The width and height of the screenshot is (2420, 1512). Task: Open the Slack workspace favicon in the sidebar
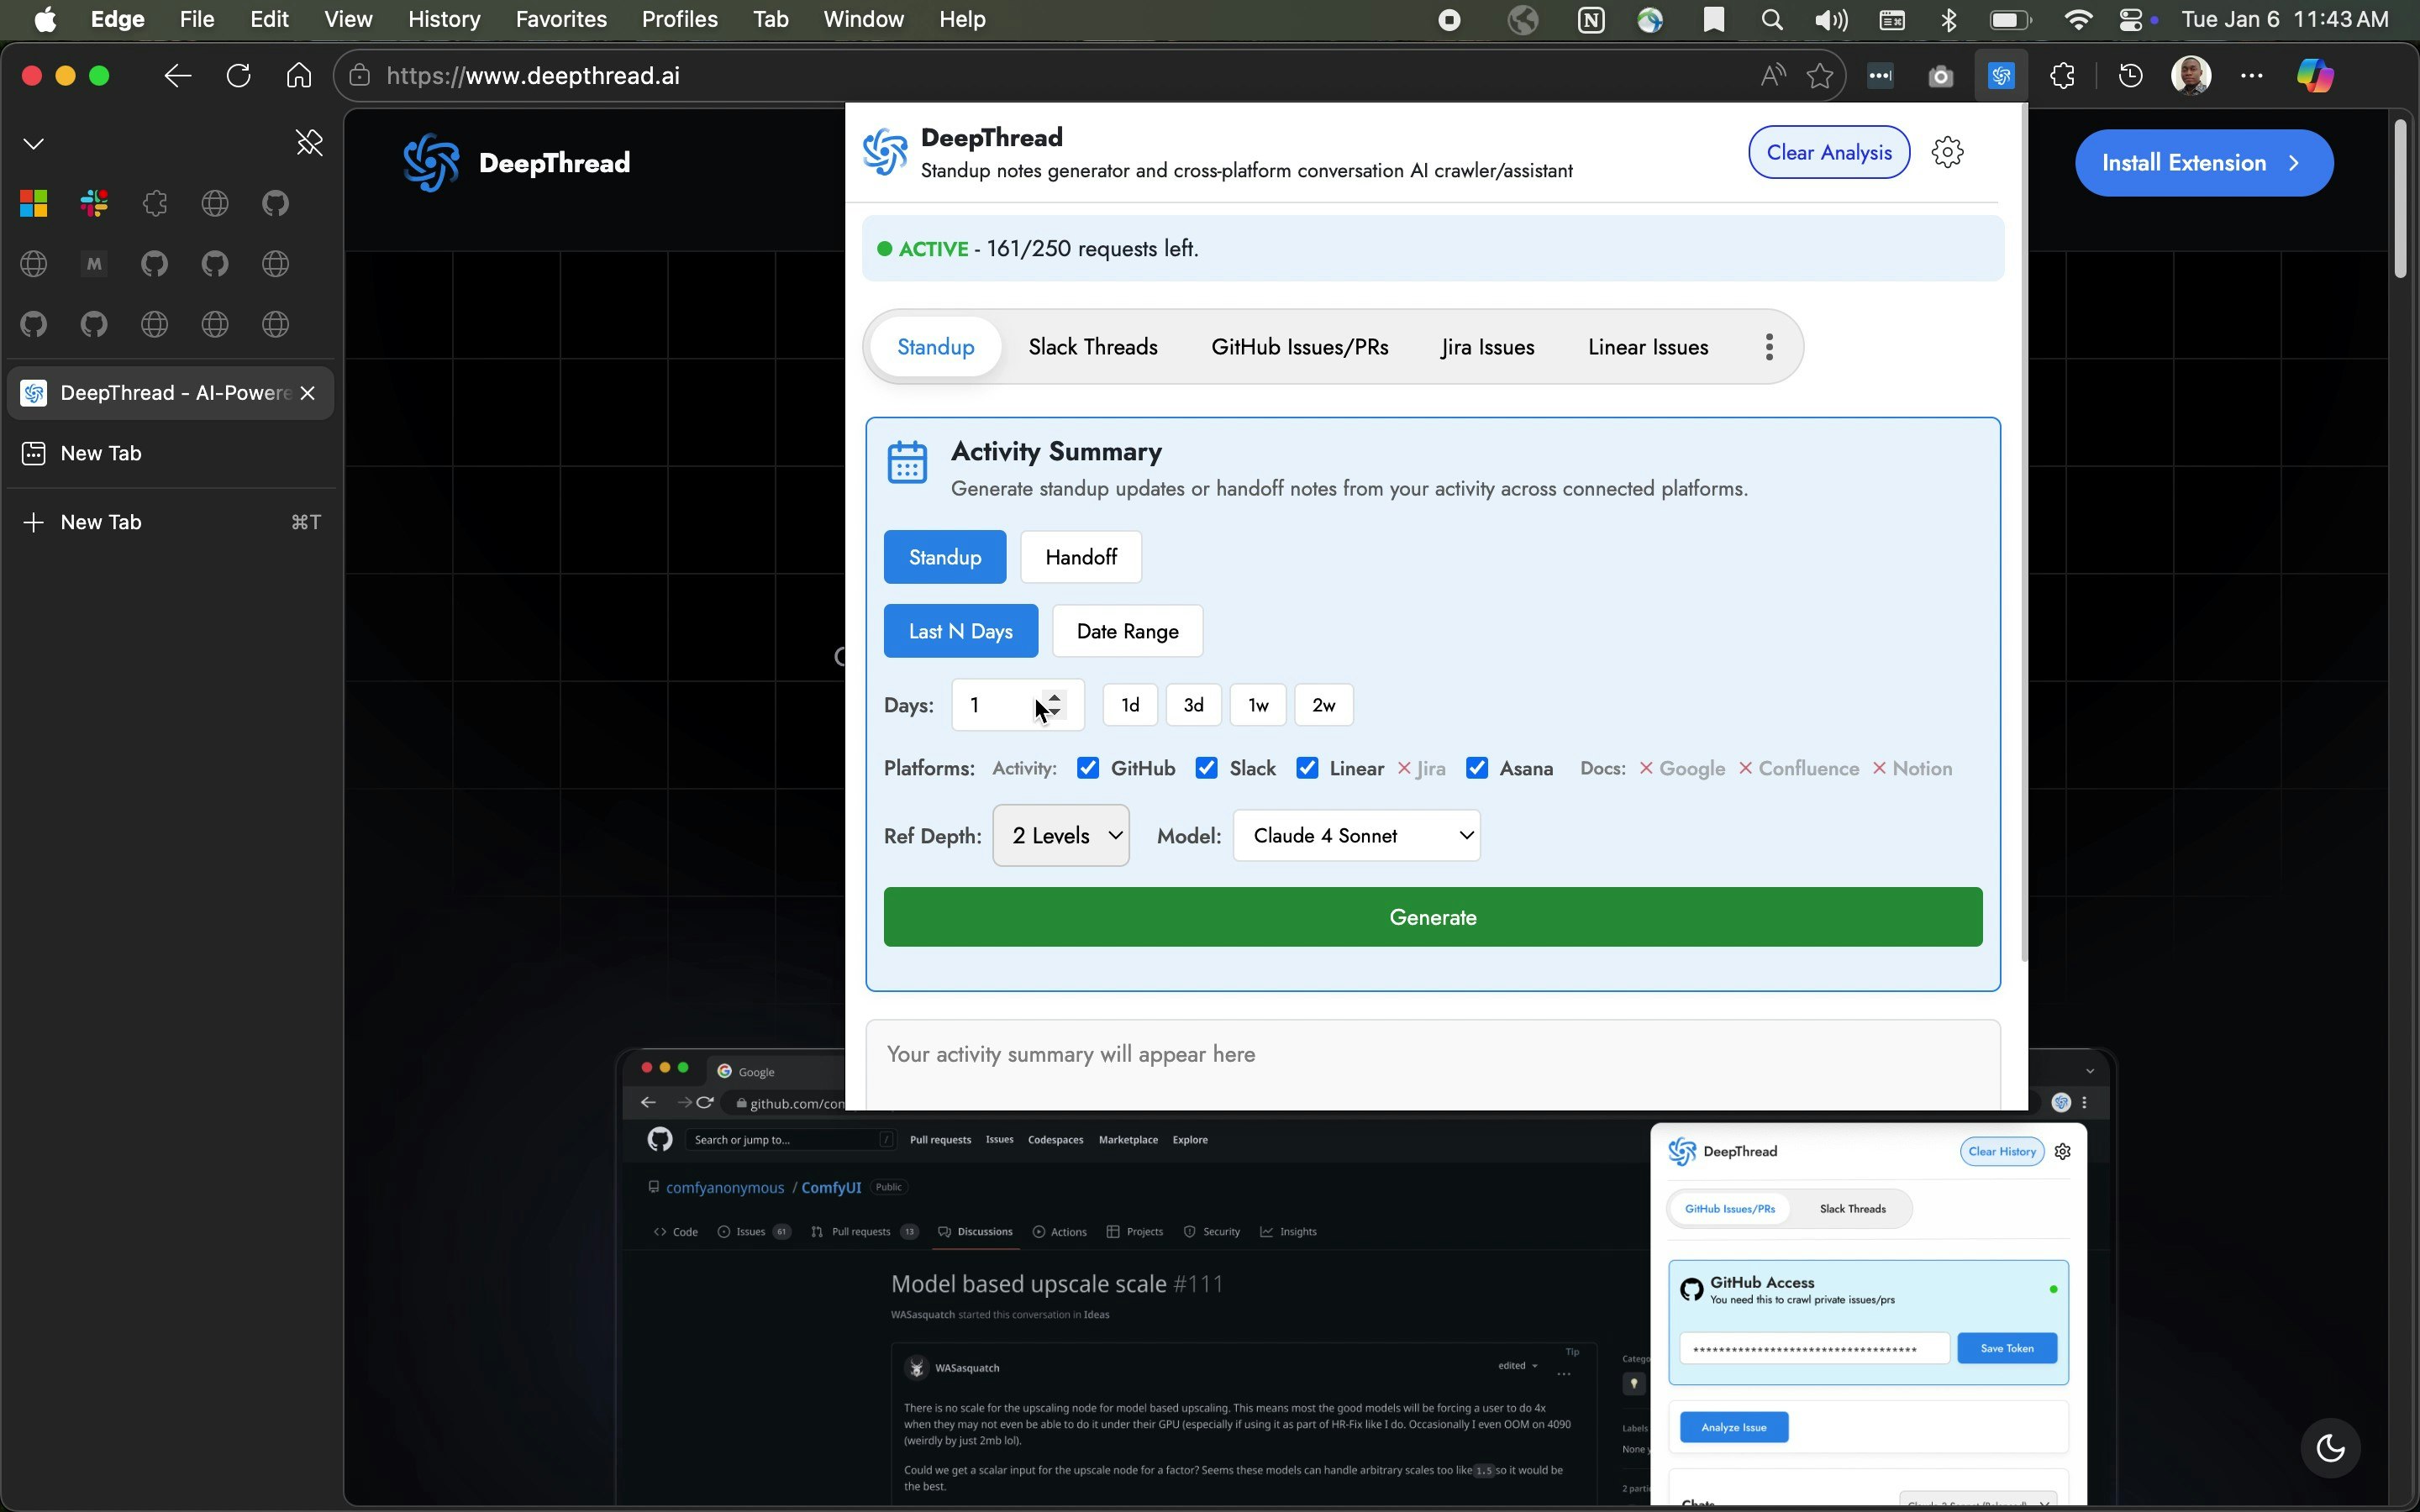pos(94,203)
